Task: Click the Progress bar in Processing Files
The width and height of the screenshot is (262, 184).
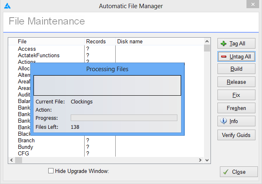Action: coord(124,118)
